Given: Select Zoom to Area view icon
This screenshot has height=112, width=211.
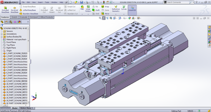Looking at the screenshot, I should coord(104,18).
